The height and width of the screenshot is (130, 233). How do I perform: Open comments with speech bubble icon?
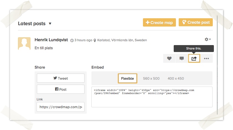[x=181, y=58]
